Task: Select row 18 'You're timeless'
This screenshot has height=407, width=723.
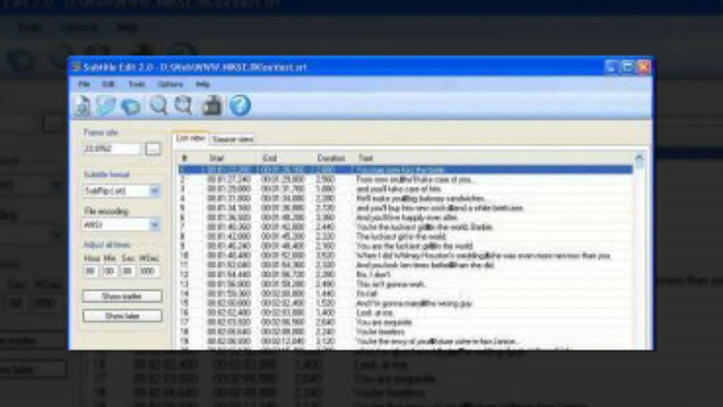Action: click(405, 332)
